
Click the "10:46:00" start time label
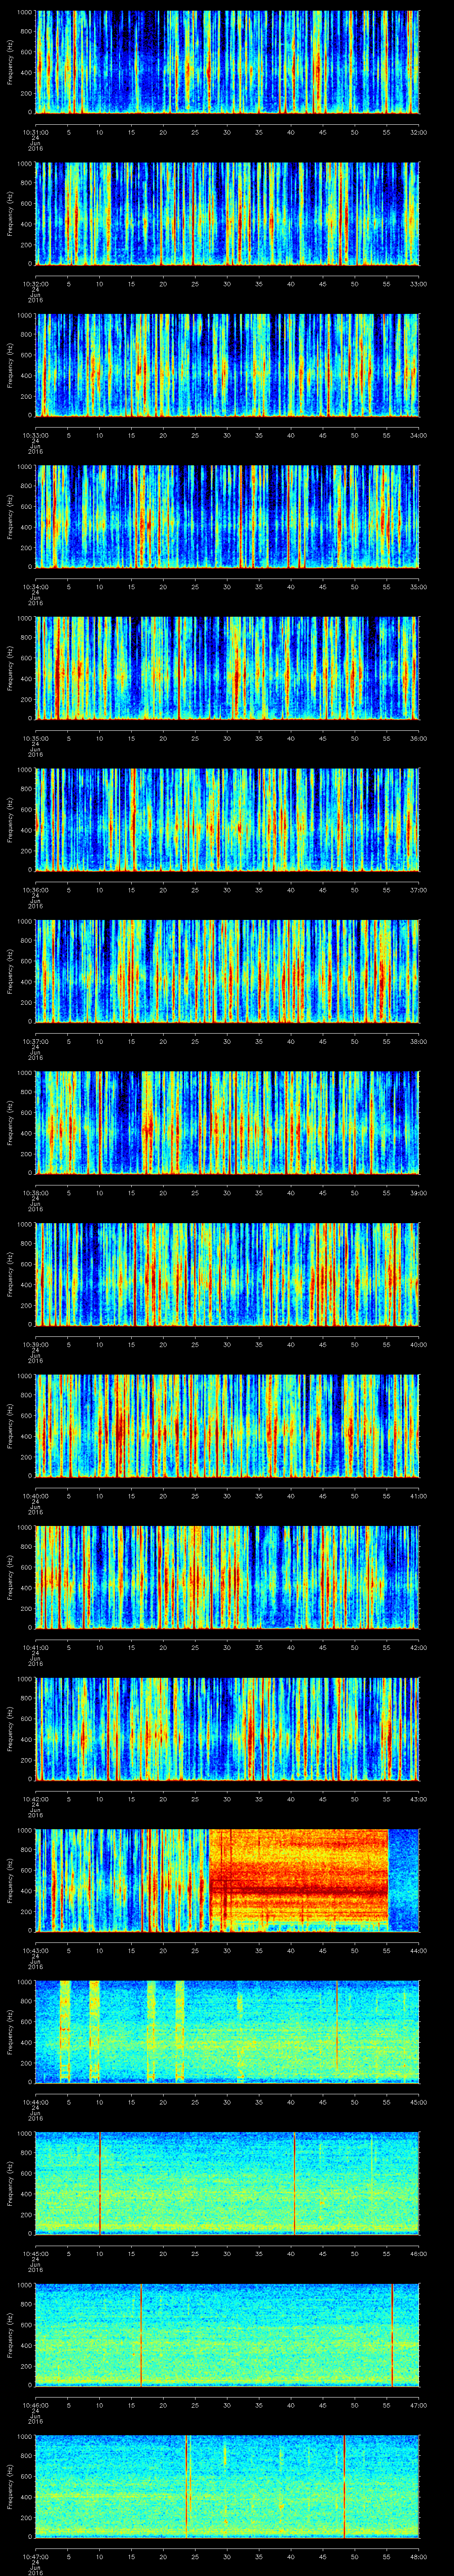pos(35,2404)
